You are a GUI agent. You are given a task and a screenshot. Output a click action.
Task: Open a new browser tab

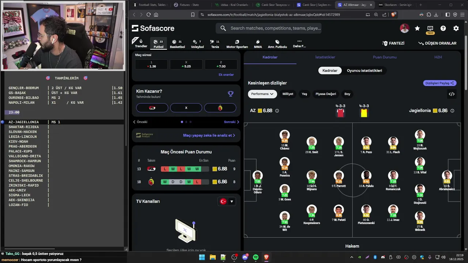coord(420,5)
